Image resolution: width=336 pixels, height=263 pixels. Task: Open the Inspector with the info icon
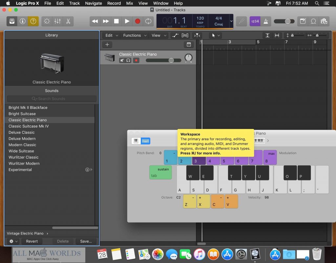(x=23, y=21)
